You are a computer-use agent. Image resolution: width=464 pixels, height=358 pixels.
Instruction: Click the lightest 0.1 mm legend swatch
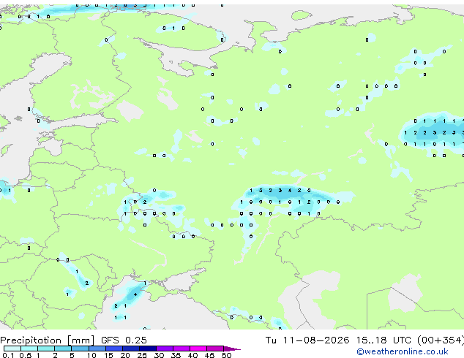pos(12,349)
